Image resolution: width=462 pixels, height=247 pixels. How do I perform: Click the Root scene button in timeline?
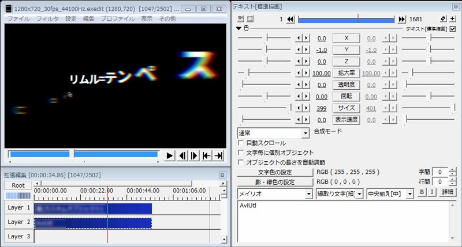18,185
